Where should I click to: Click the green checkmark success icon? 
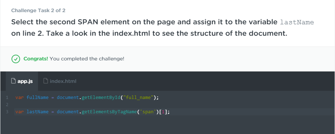click(x=15, y=59)
